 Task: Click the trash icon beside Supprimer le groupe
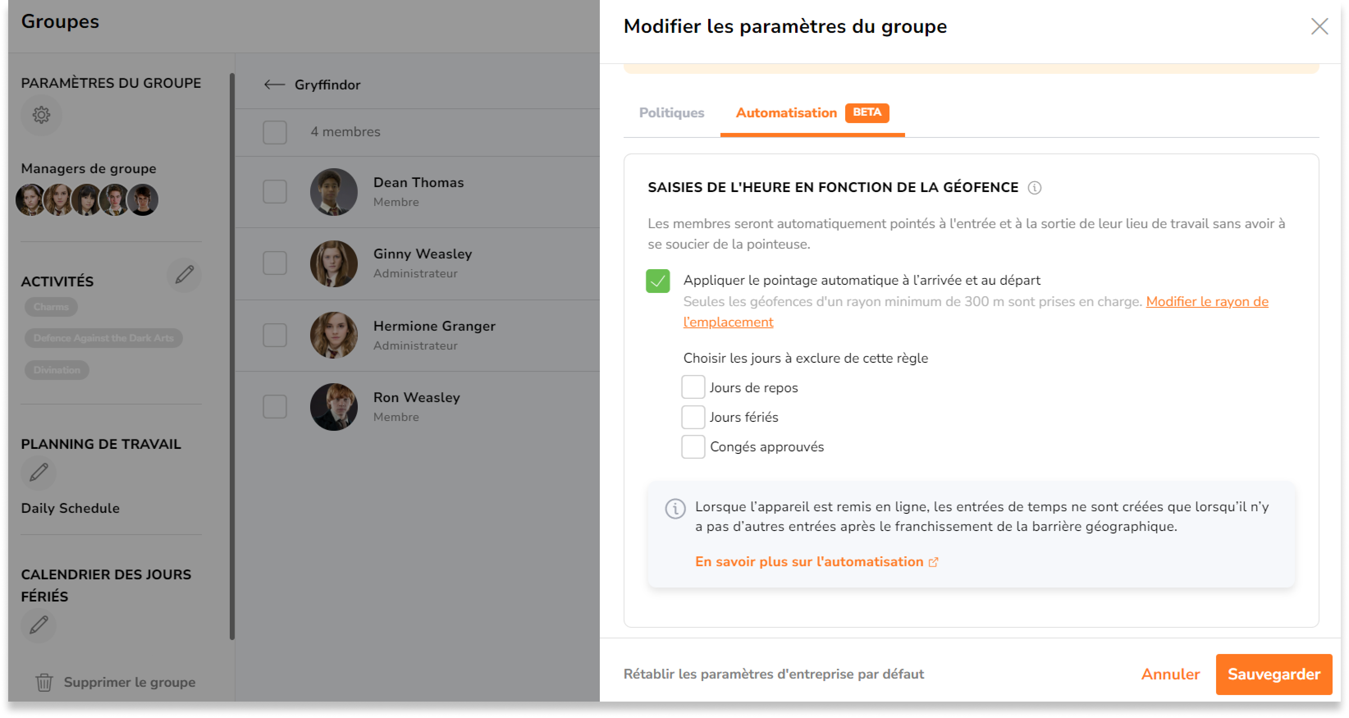[x=44, y=682]
